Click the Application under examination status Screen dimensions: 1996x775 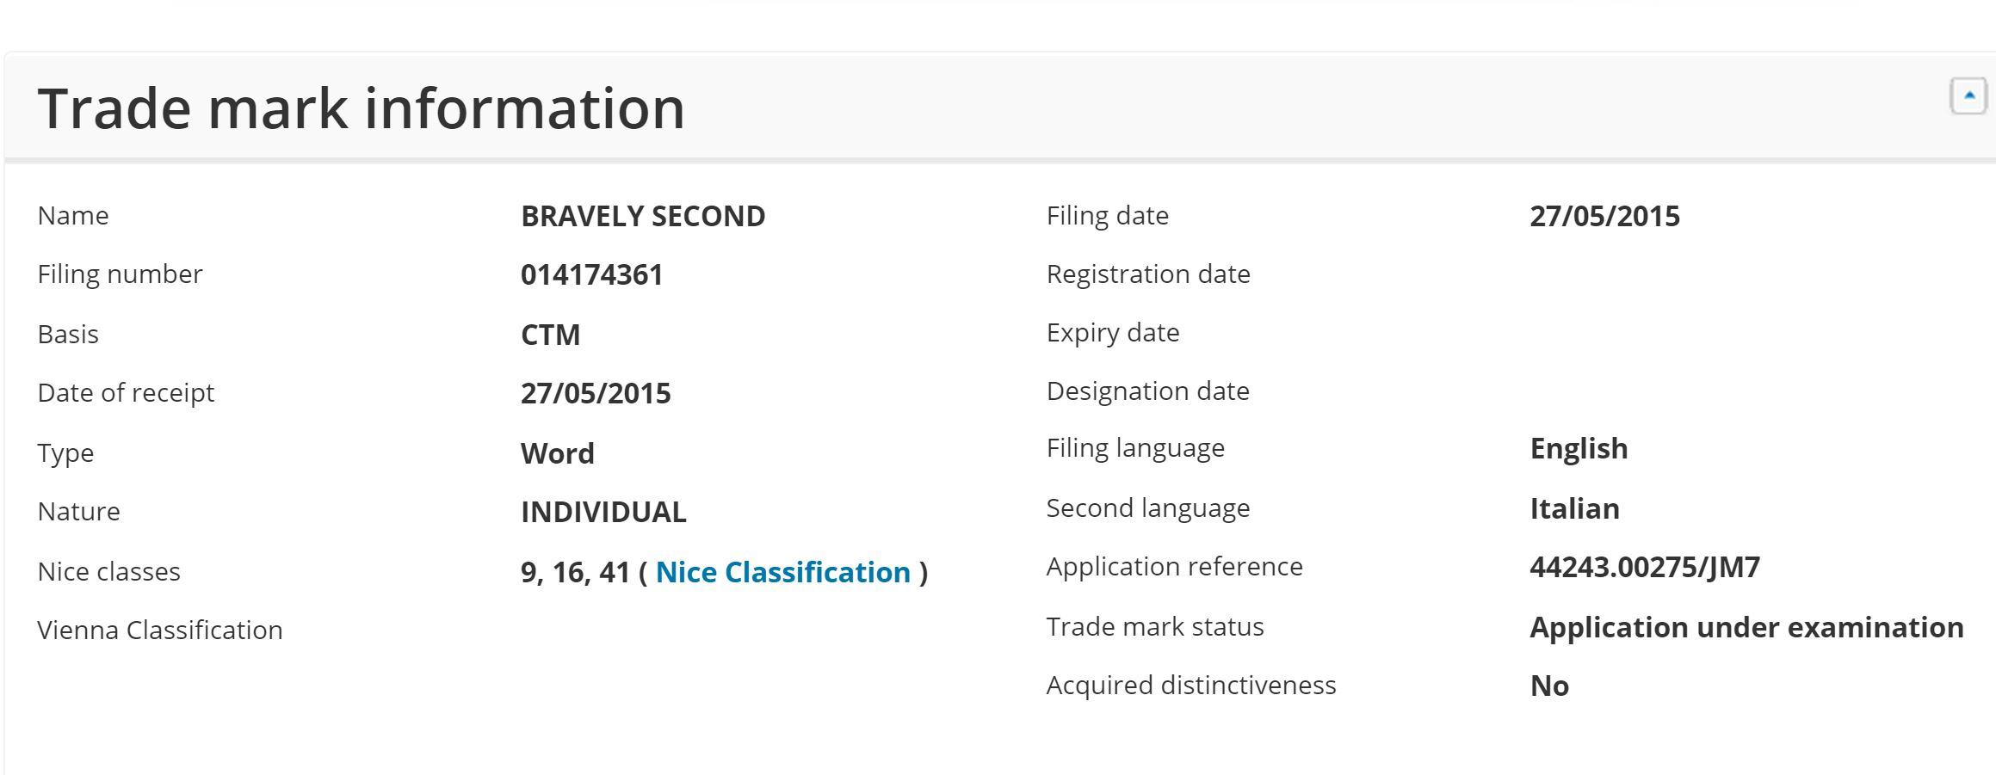pyautogui.click(x=1746, y=627)
